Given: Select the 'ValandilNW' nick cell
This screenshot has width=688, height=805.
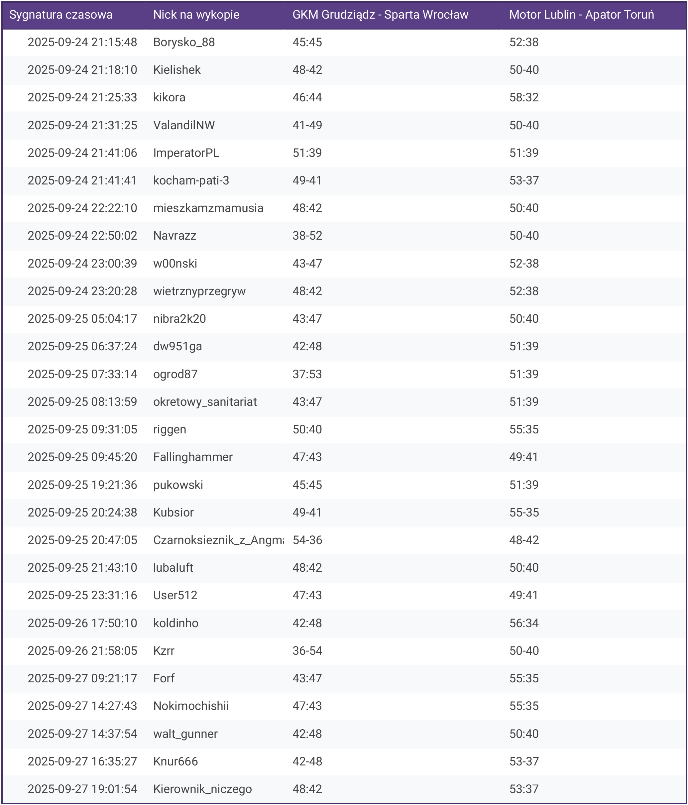Looking at the screenshot, I should coord(184,125).
